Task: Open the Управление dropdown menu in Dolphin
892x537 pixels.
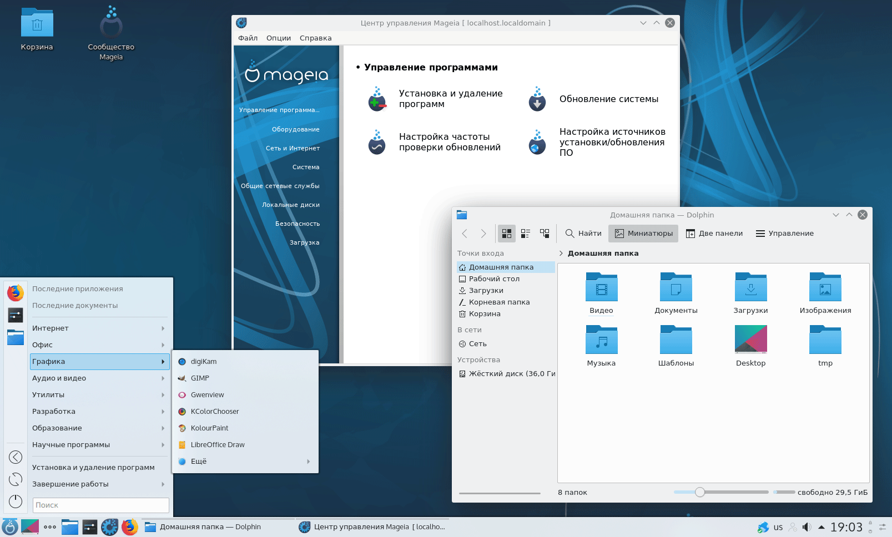Action: [x=784, y=234]
